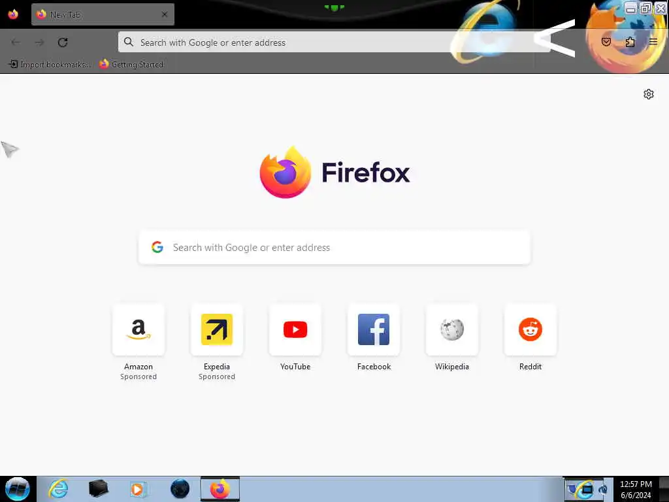Viewport: 669px width, 502px height.
Task: Open the Save to Pocket button
Action: click(606, 42)
